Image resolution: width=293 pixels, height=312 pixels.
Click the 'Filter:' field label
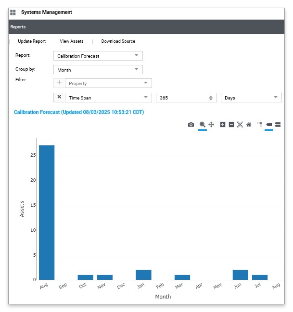click(x=21, y=80)
